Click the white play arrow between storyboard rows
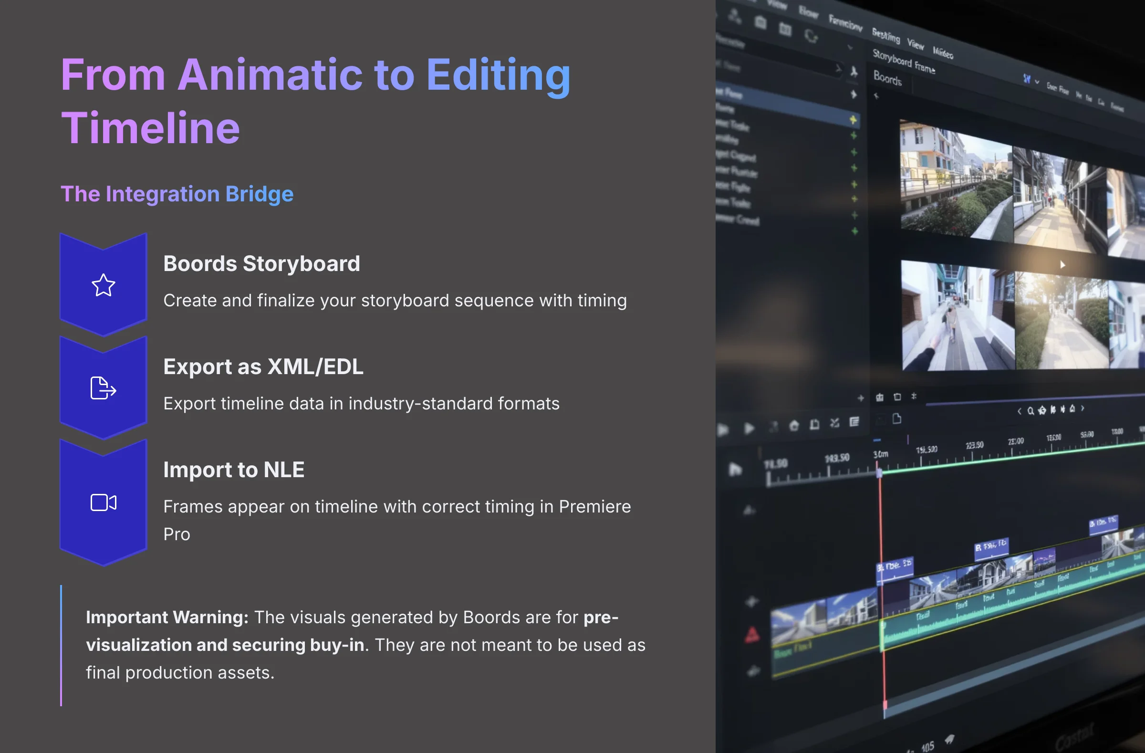Screen dimensions: 1145x753 pyautogui.click(x=1063, y=265)
